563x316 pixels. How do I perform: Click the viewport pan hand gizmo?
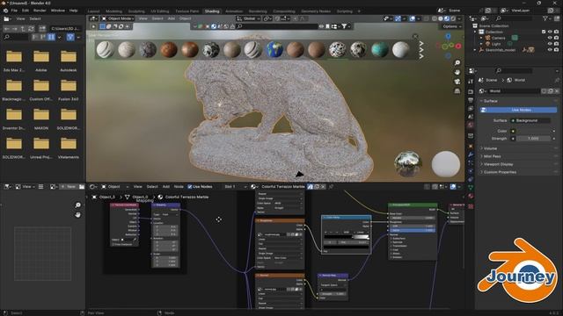pos(457,72)
